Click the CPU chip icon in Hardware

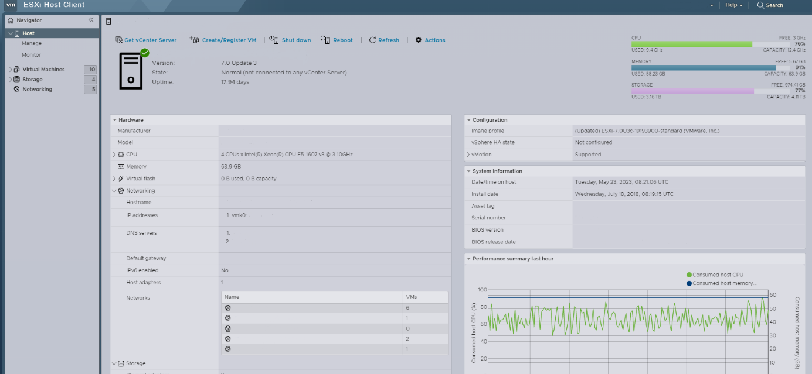click(x=121, y=155)
